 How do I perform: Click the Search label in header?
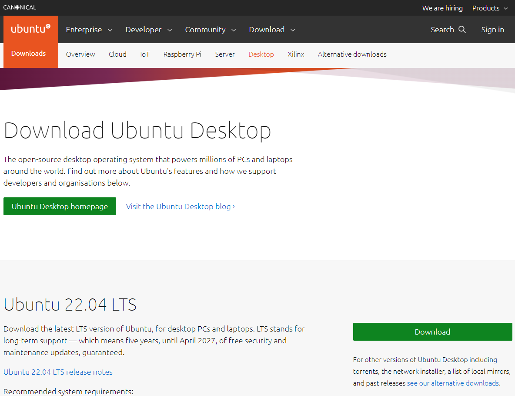[x=442, y=30]
